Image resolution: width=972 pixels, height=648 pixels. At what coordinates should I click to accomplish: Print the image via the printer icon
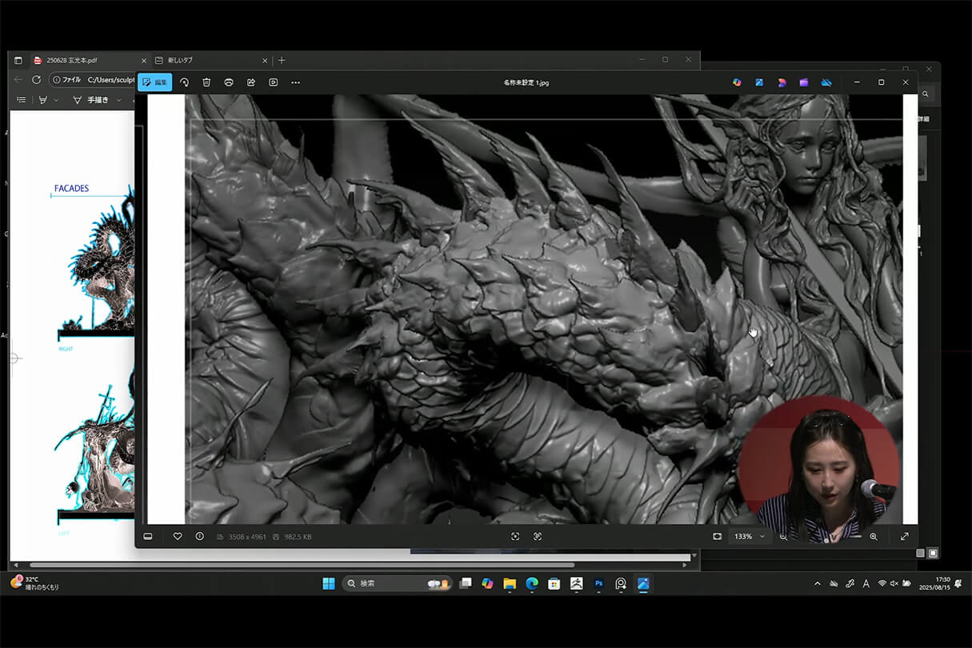[229, 82]
